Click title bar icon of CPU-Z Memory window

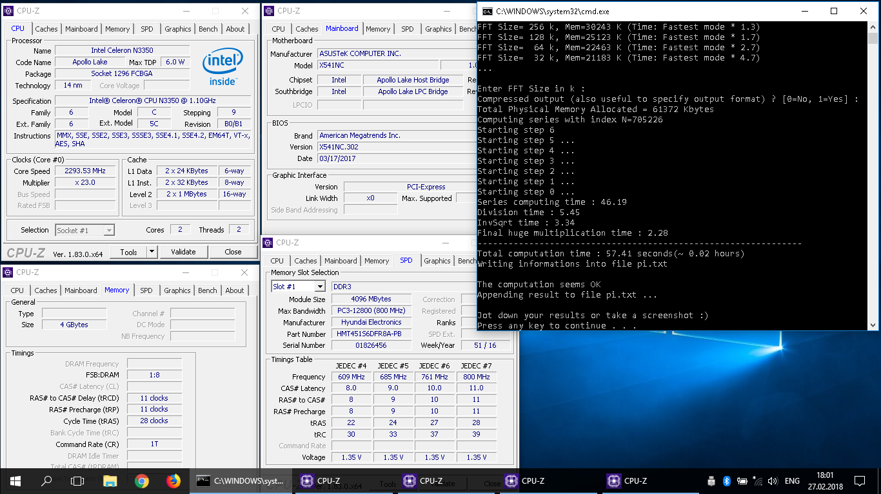coord(8,272)
